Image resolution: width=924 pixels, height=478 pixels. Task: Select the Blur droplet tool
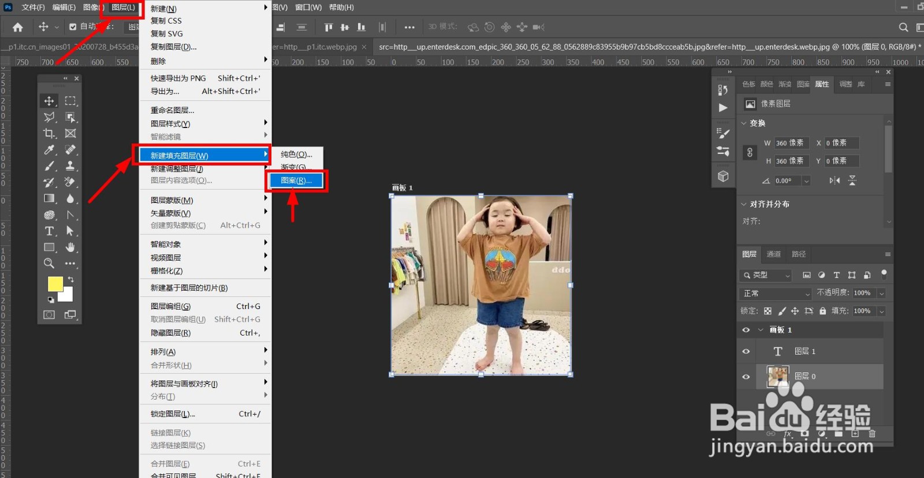[x=70, y=198]
